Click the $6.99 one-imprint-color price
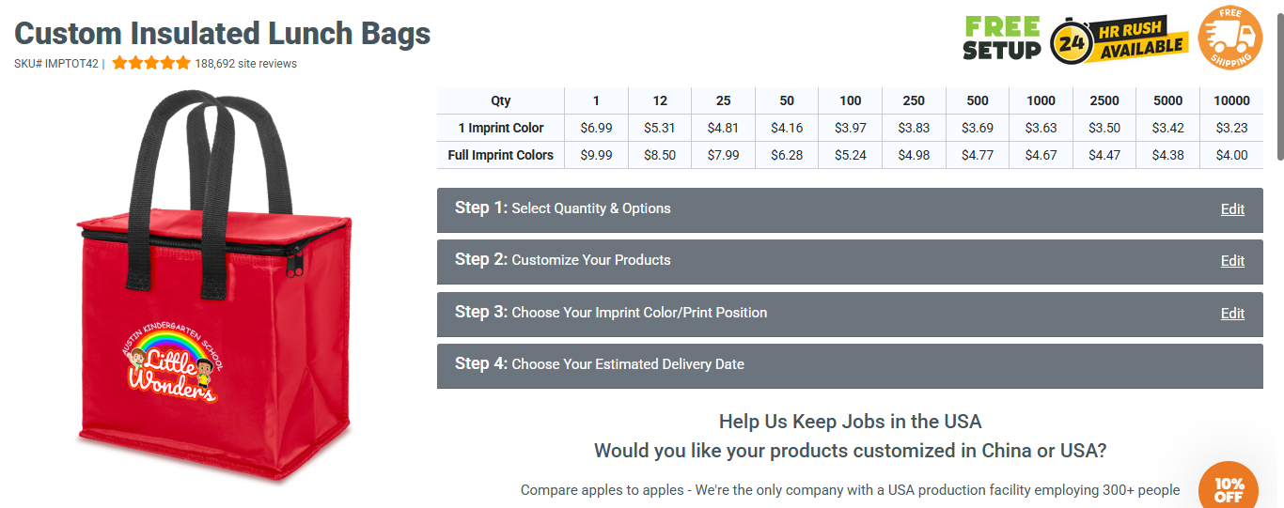The image size is (1284, 508). [x=596, y=128]
